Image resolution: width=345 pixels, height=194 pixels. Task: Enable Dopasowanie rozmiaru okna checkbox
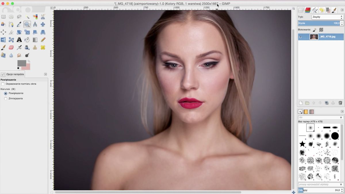[3, 84]
